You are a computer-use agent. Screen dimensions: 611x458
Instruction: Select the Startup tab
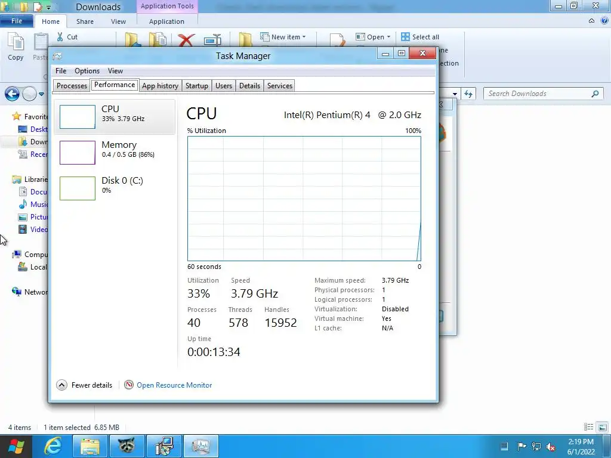tap(197, 86)
